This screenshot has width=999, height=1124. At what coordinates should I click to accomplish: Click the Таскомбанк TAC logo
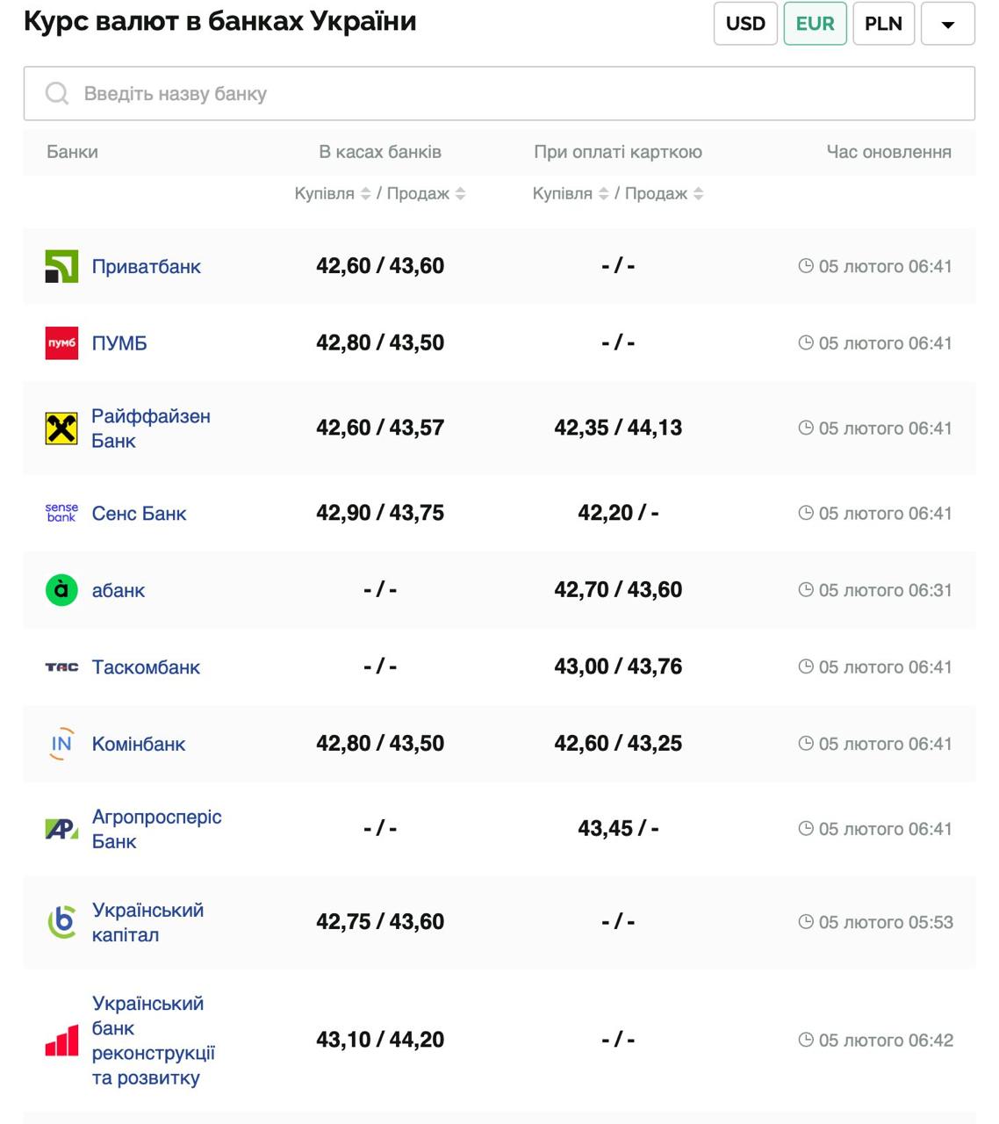click(61, 667)
